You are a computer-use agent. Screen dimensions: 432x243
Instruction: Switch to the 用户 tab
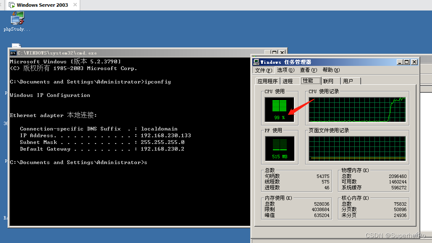(351, 81)
